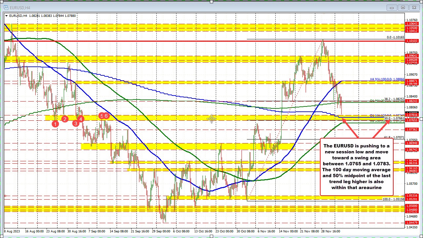
Task: Click the chart symbol icon in the title bar
Action: (6, 7)
